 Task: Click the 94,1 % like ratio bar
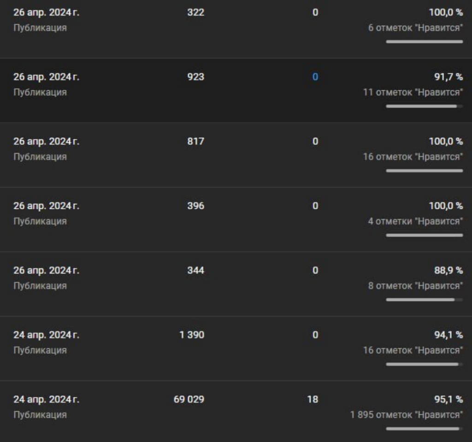(x=425, y=364)
